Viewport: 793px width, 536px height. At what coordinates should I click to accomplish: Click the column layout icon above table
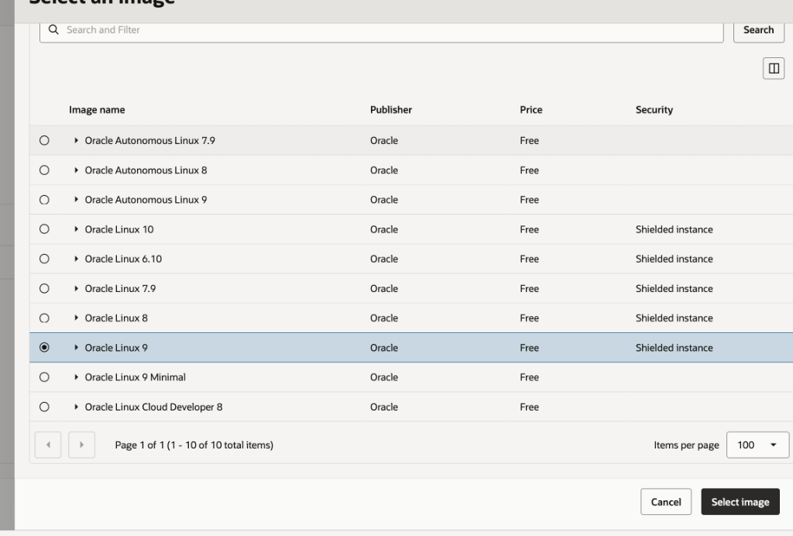pyautogui.click(x=773, y=68)
